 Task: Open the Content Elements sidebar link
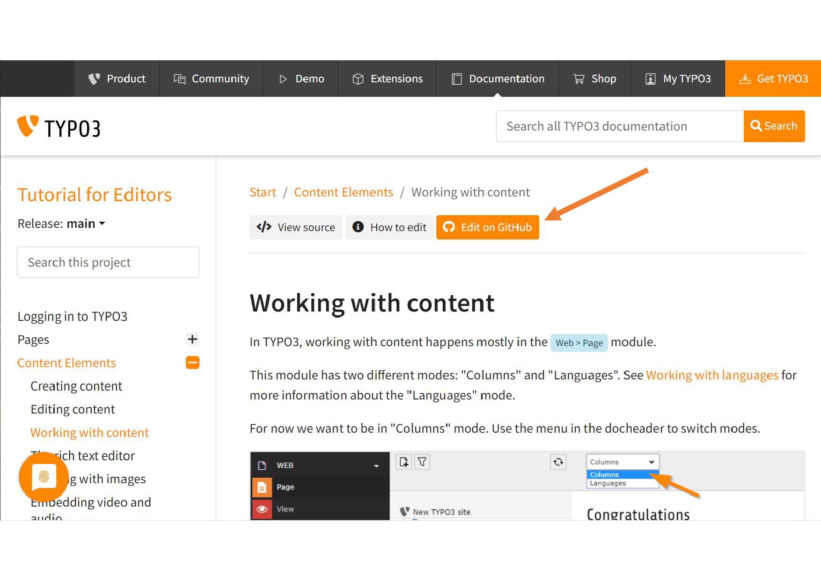[66, 363]
